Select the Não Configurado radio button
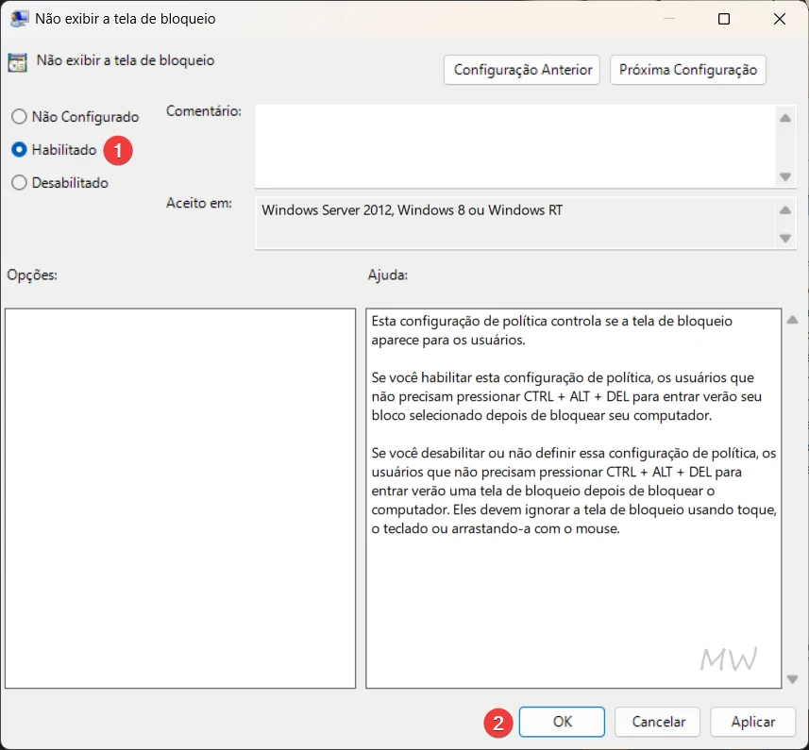 click(x=17, y=117)
